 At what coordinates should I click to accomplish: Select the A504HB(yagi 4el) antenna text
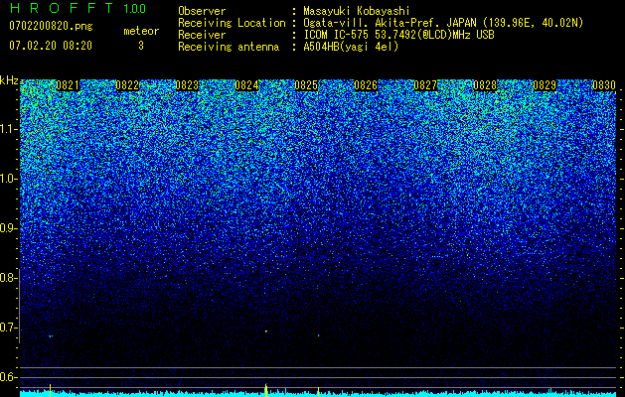tap(351, 47)
